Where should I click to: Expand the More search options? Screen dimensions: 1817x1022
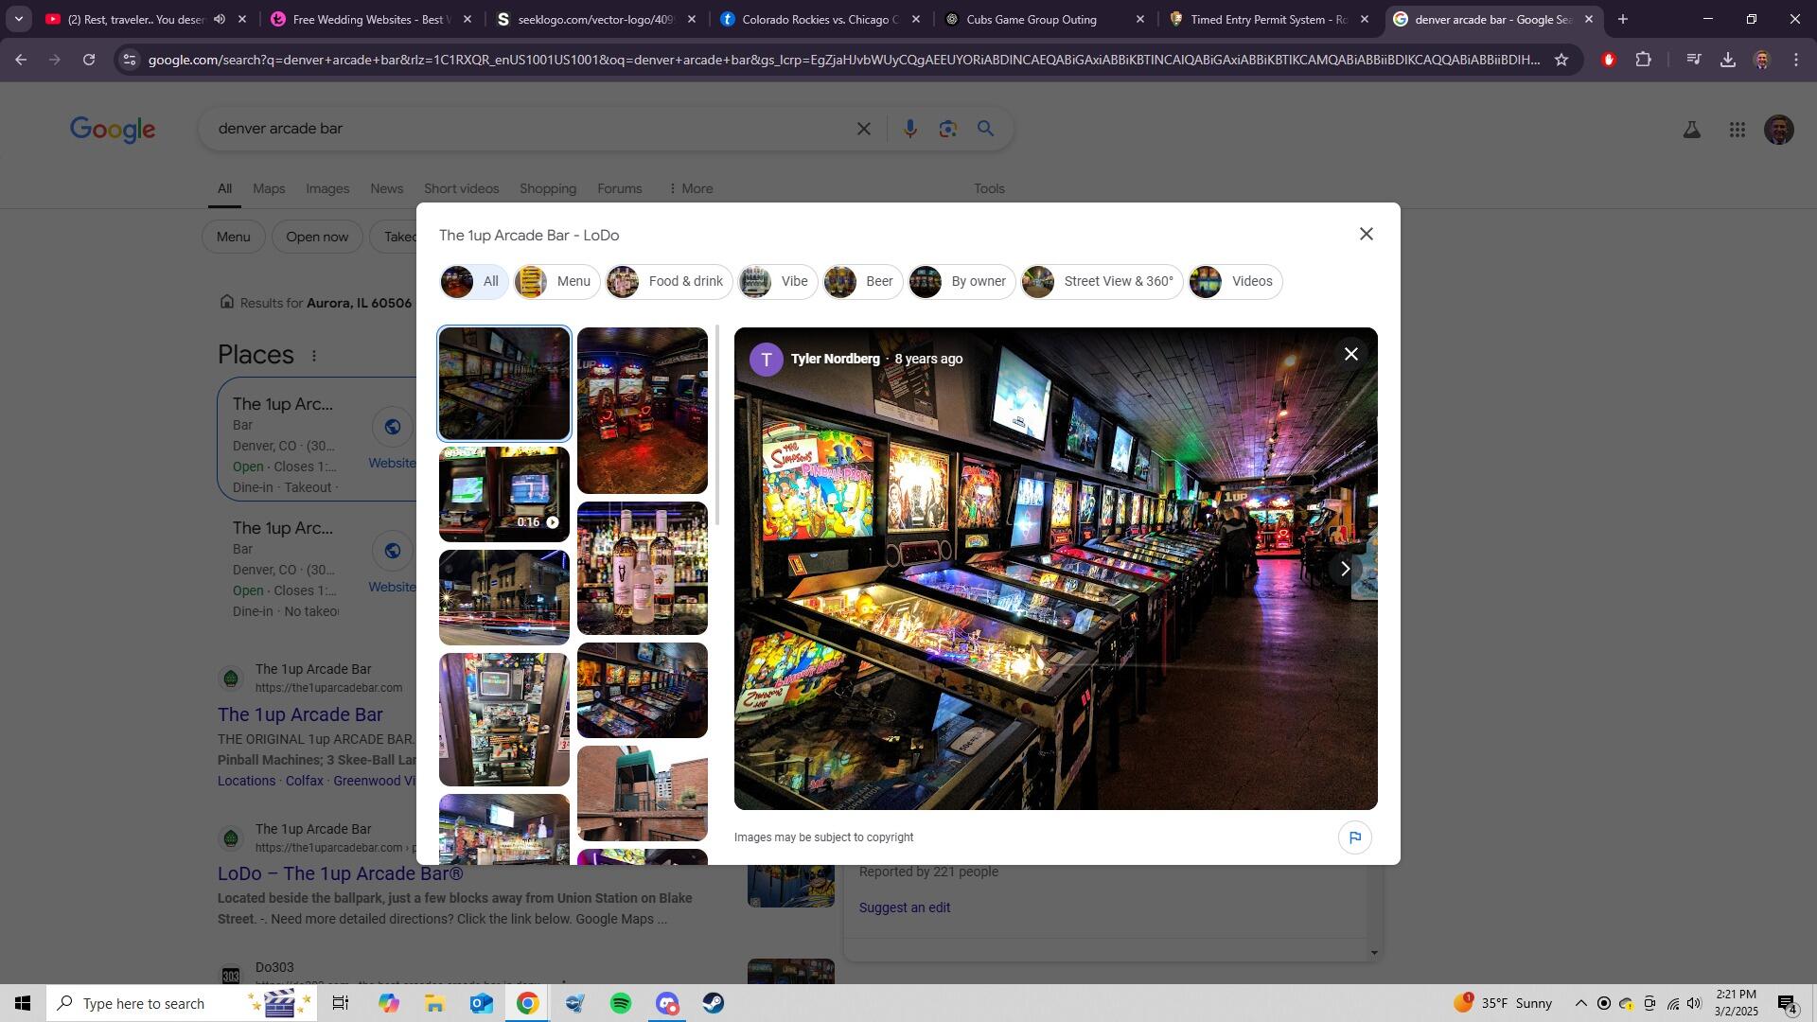(x=691, y=188)
